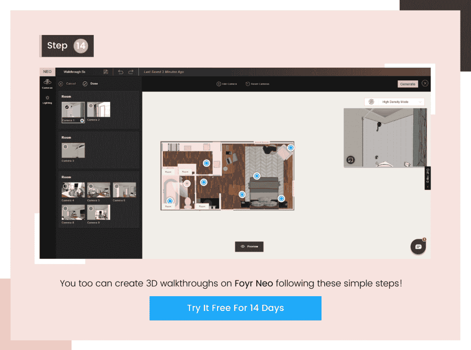Open the chat support bubble icon
Screen dimensions: 471x350
418,247
